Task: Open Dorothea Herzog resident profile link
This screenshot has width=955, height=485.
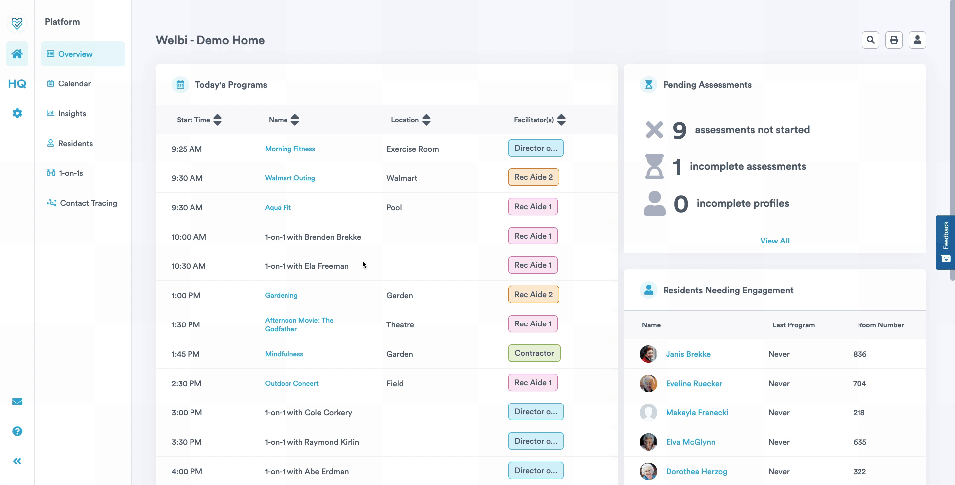Action: [696, 471]
